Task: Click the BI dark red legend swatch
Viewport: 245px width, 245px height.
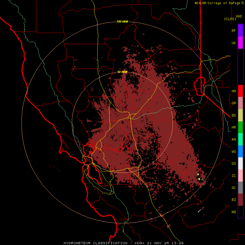Action: [240, 200]
